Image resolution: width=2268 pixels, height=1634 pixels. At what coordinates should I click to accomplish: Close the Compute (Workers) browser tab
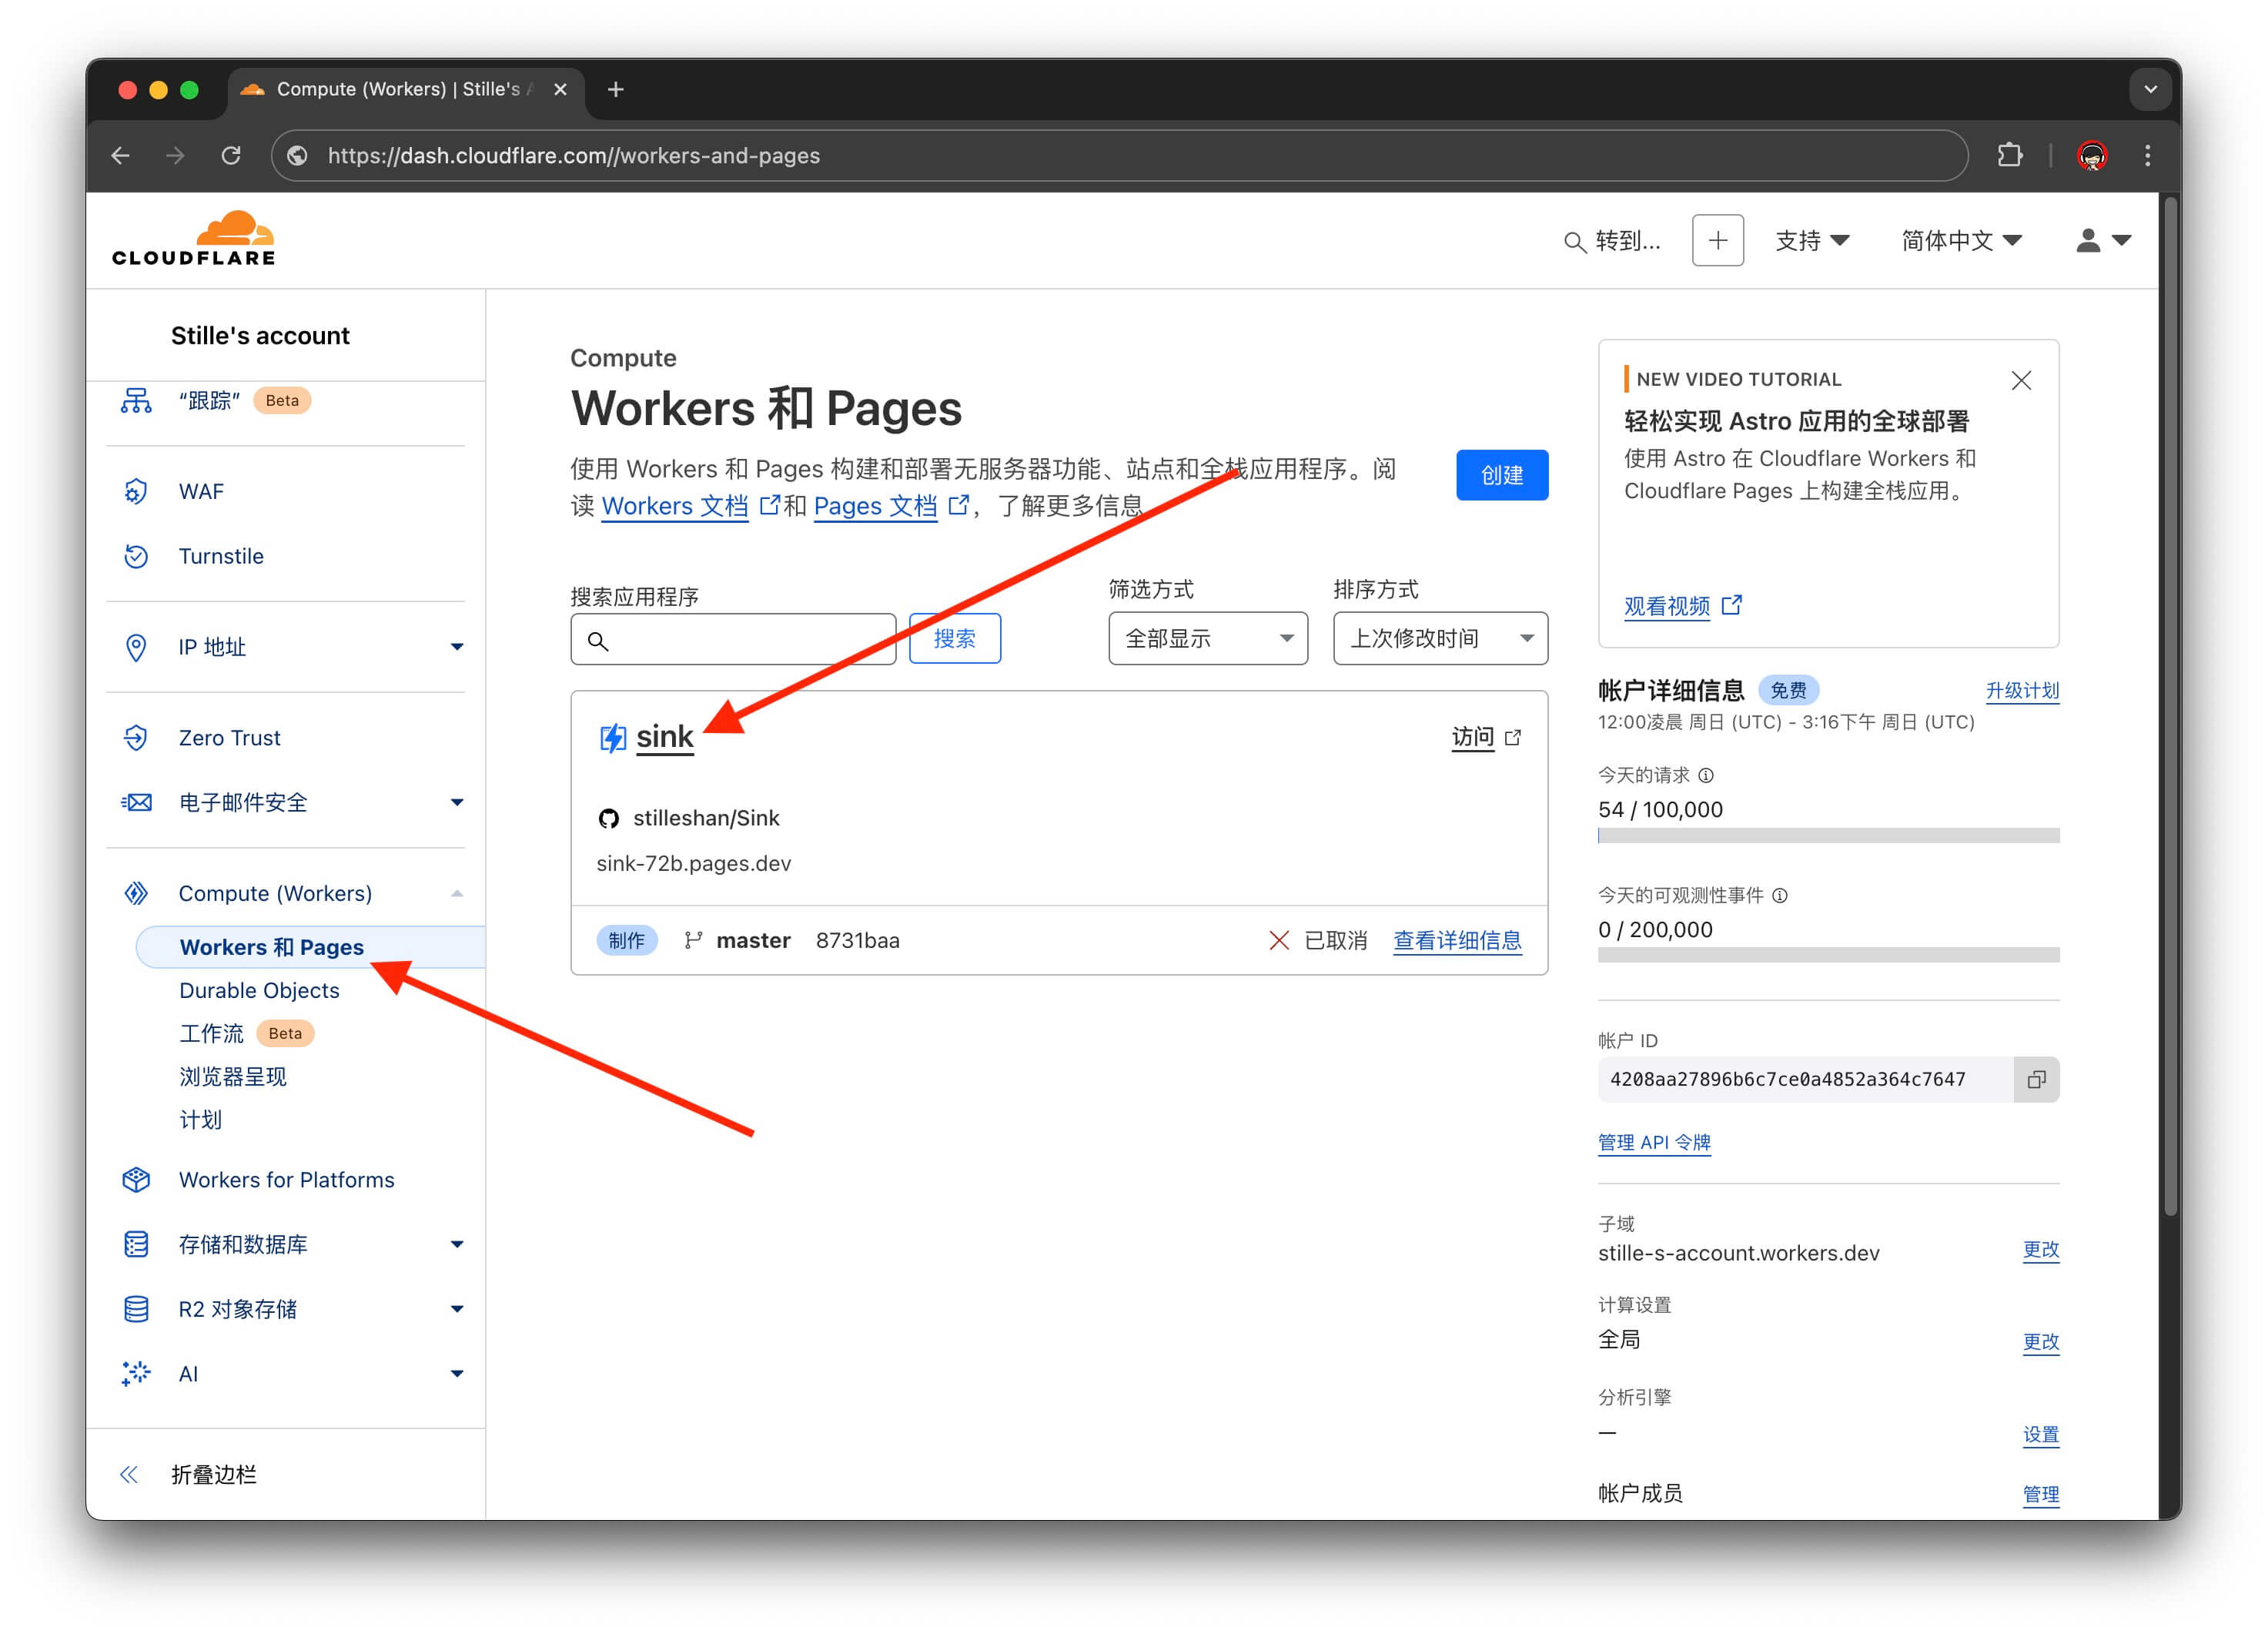pos(560,90)
